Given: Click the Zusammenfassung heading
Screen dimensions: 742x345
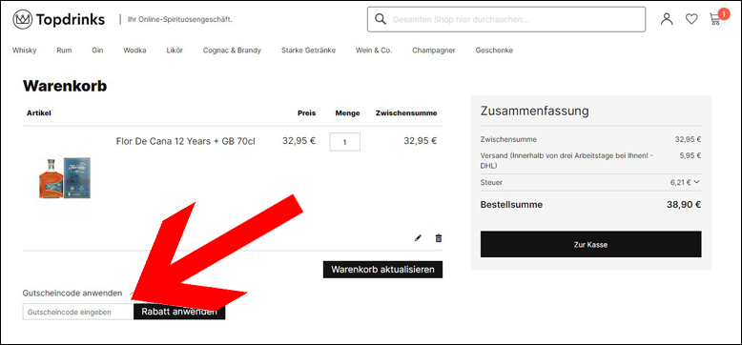Looking at the screenshot, I should (535, 112).
